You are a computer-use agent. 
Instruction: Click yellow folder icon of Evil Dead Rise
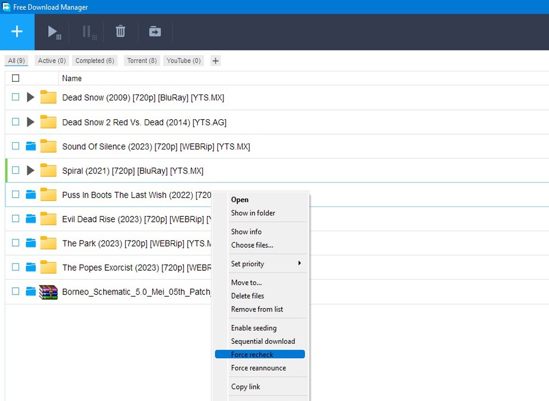tap(48, 219)
